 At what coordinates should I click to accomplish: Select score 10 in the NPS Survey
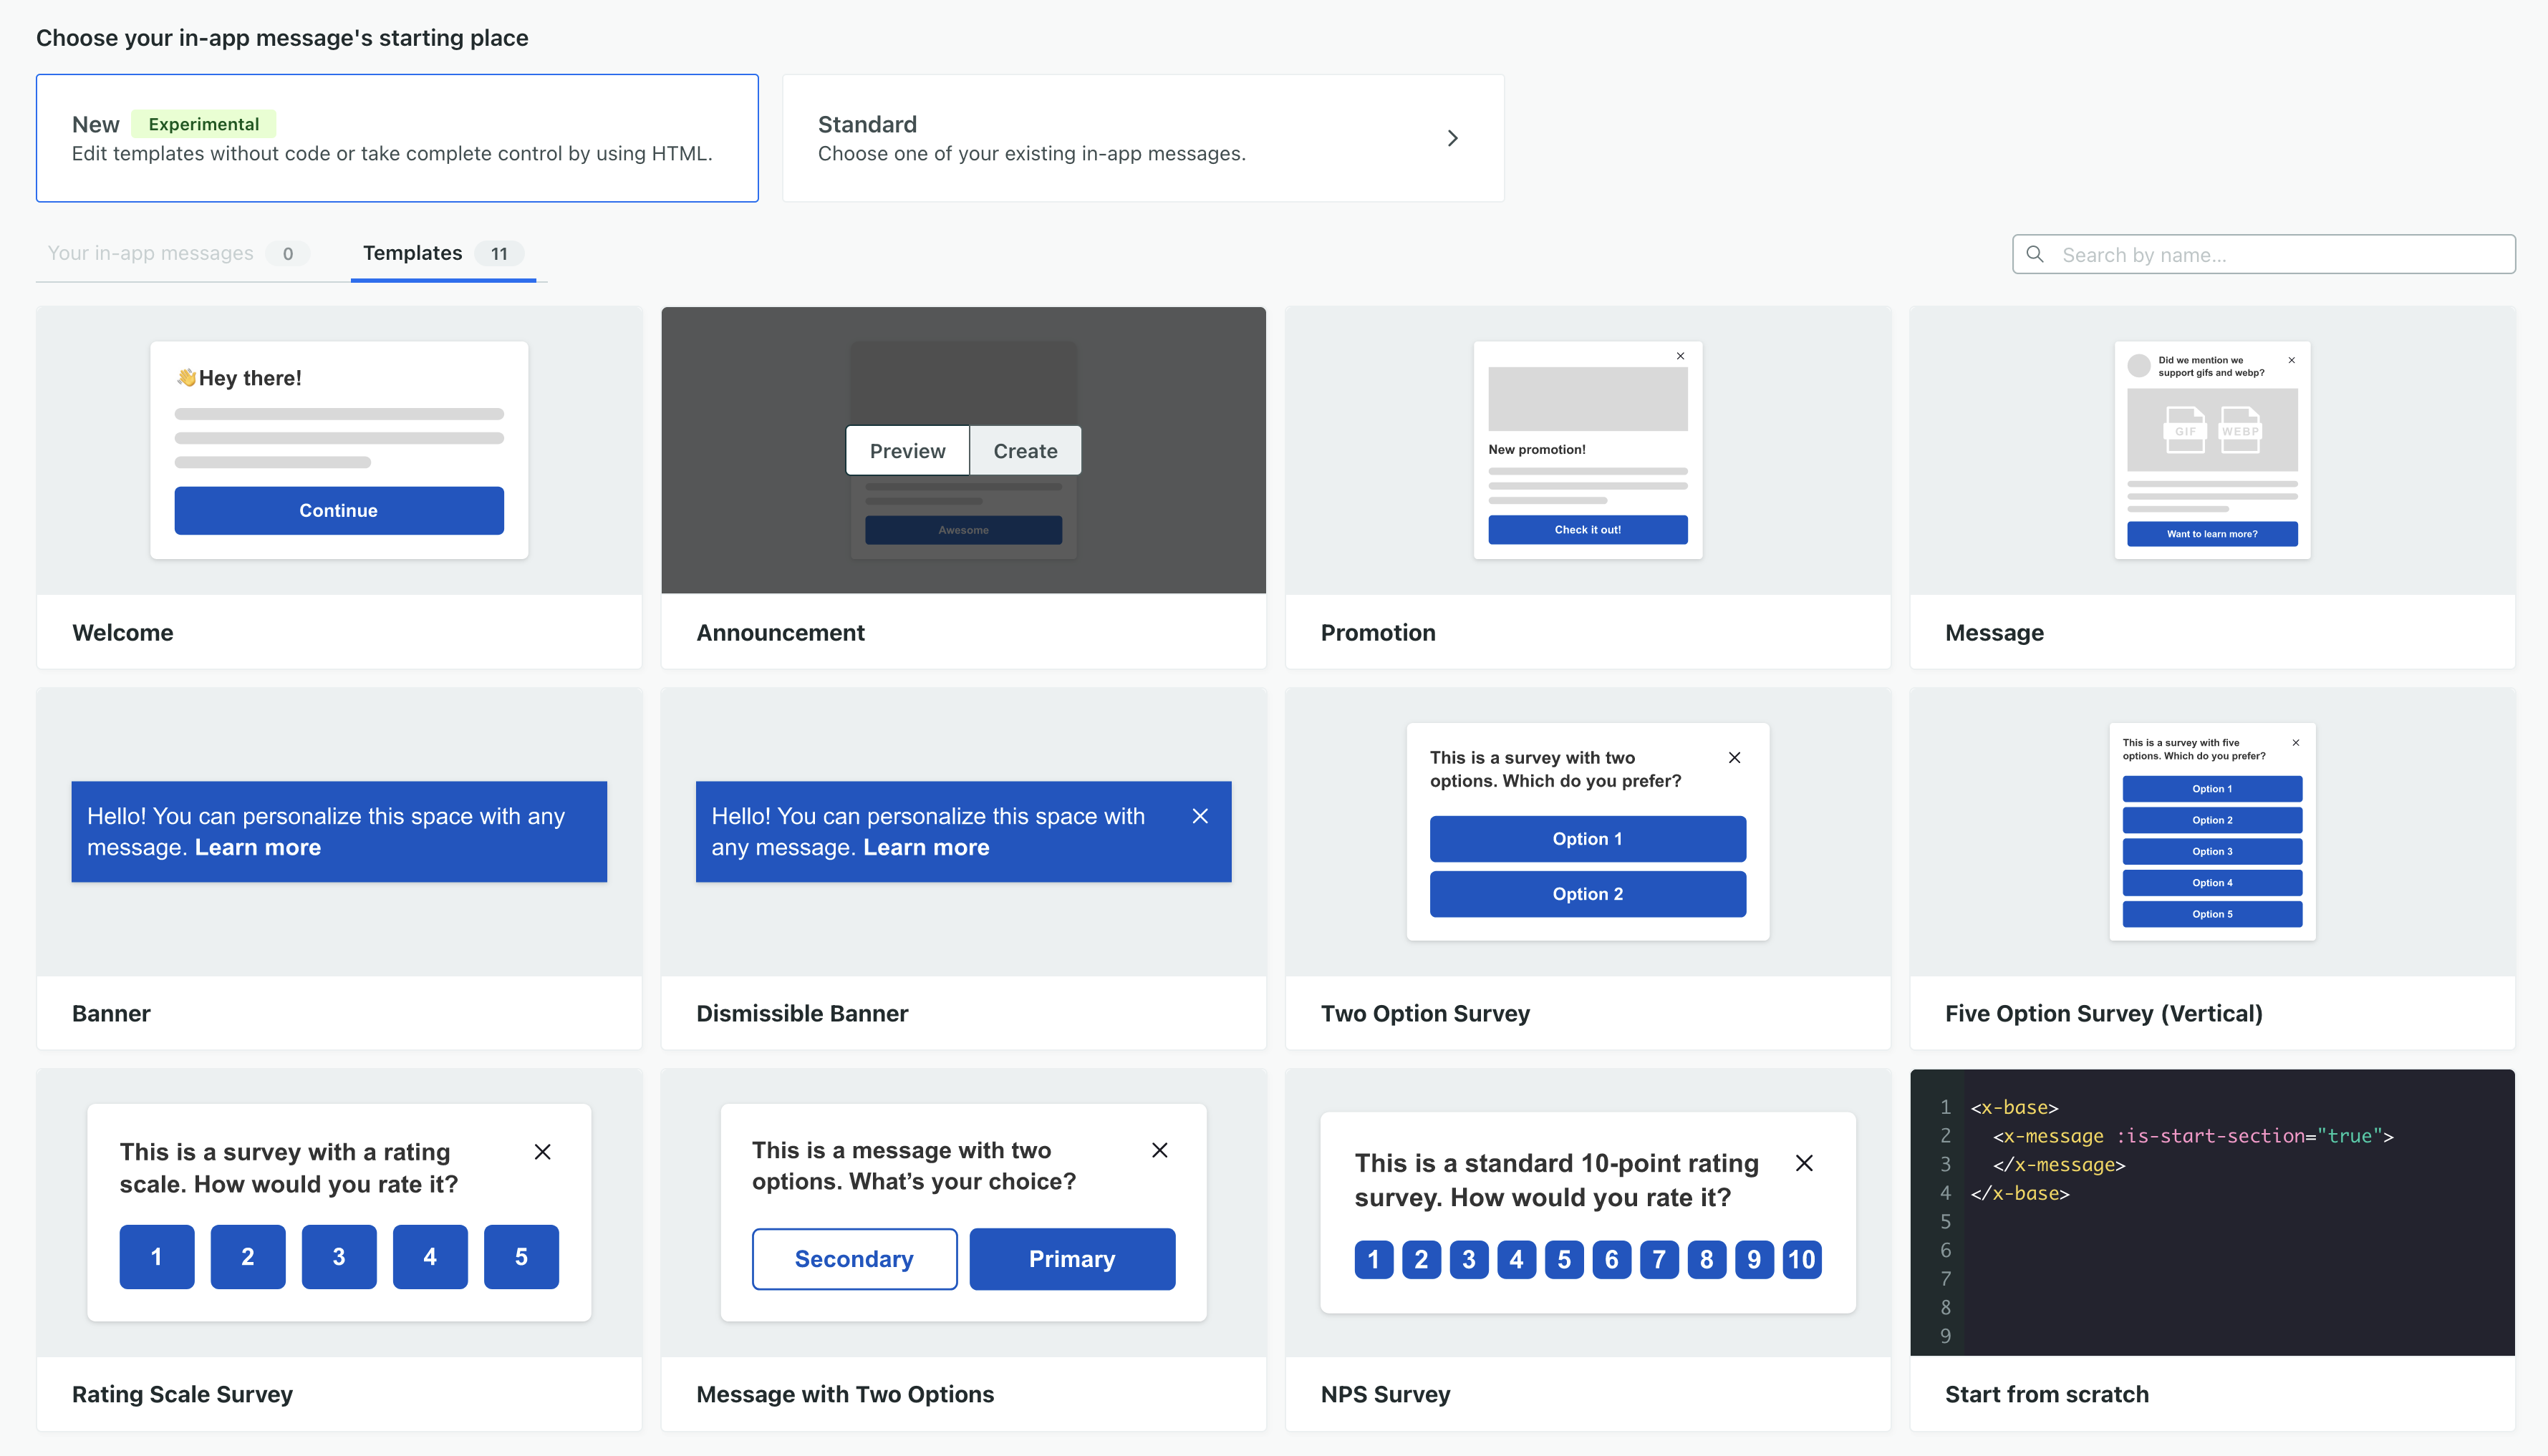pyautogui.click(x=1802, y=1260)
